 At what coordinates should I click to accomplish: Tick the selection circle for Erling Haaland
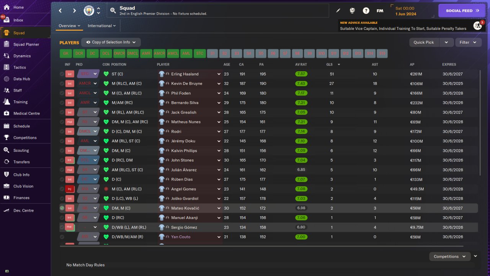pyautogui.click(x=62, y=74)
